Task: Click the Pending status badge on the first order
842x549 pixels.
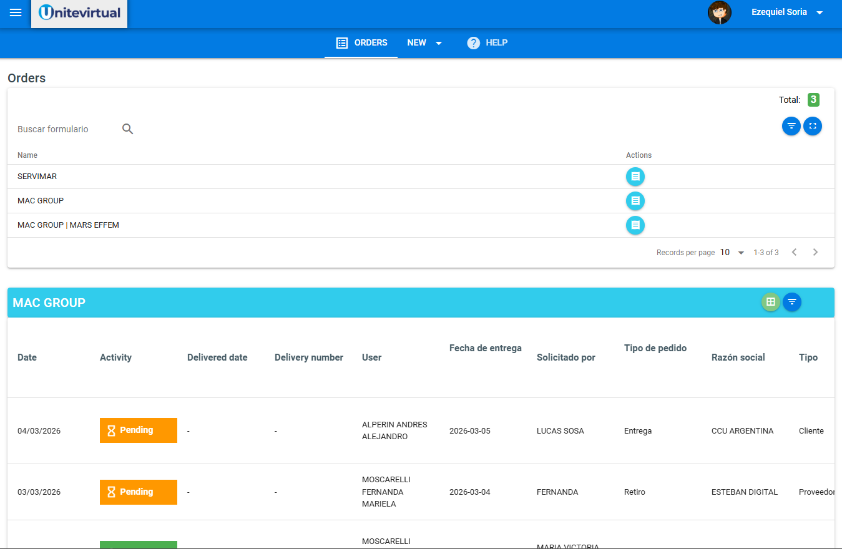Action: 138,430
